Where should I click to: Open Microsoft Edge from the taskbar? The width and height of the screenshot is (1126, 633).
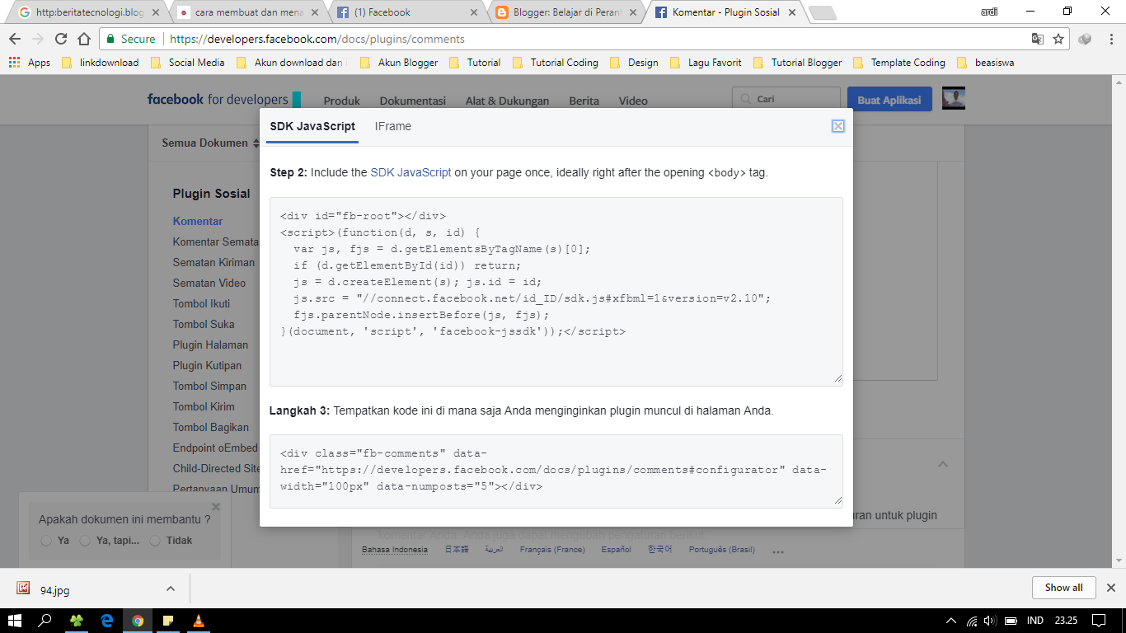106,621
